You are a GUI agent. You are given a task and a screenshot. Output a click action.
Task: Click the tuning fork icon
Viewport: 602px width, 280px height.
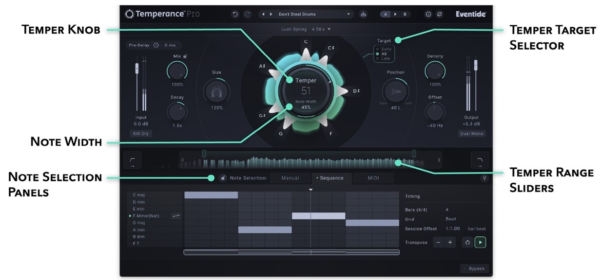[x=485, y=178]
